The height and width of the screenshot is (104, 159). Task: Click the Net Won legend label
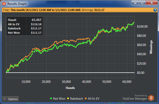pyautogui.click(x=59, y=99)
